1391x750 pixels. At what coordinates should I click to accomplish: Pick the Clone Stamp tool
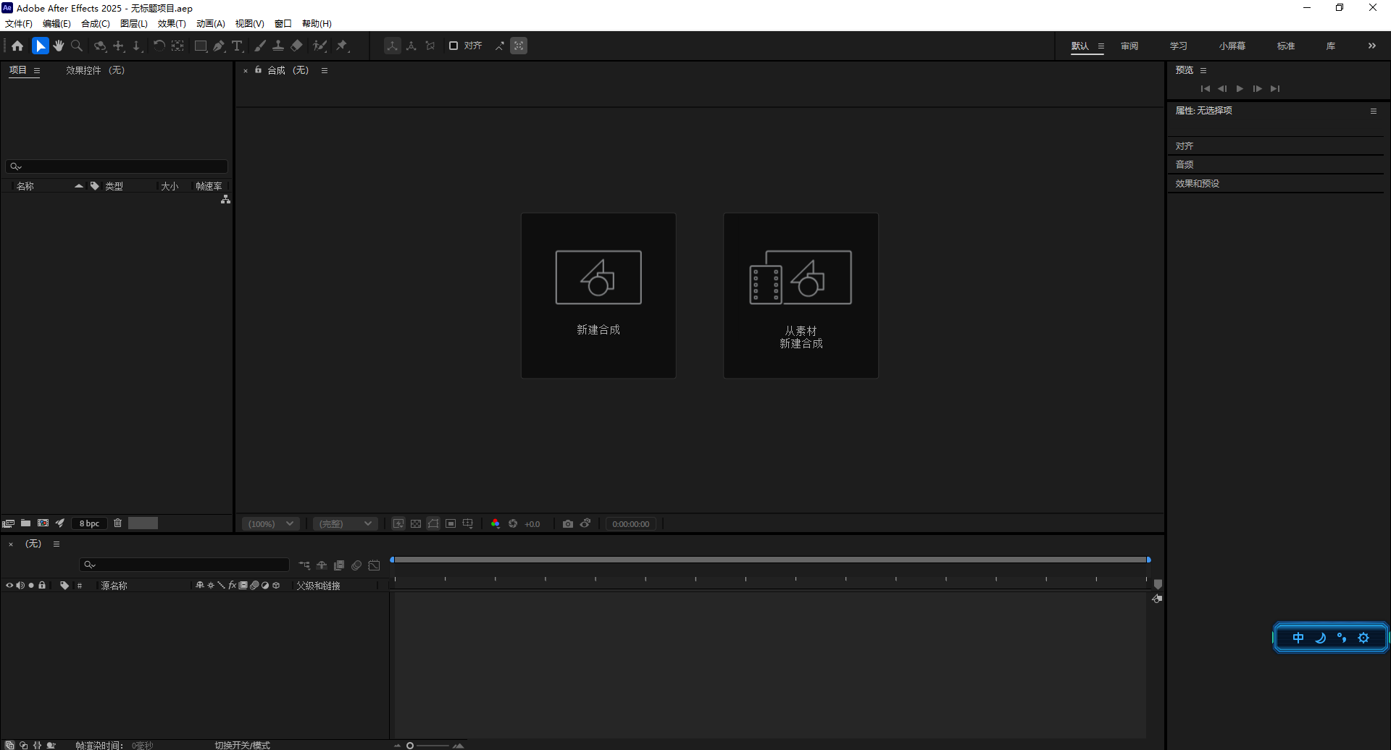click(278, 46)
